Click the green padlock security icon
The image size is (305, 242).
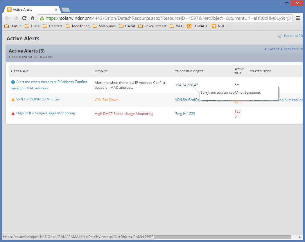click(x=42, y=18)
